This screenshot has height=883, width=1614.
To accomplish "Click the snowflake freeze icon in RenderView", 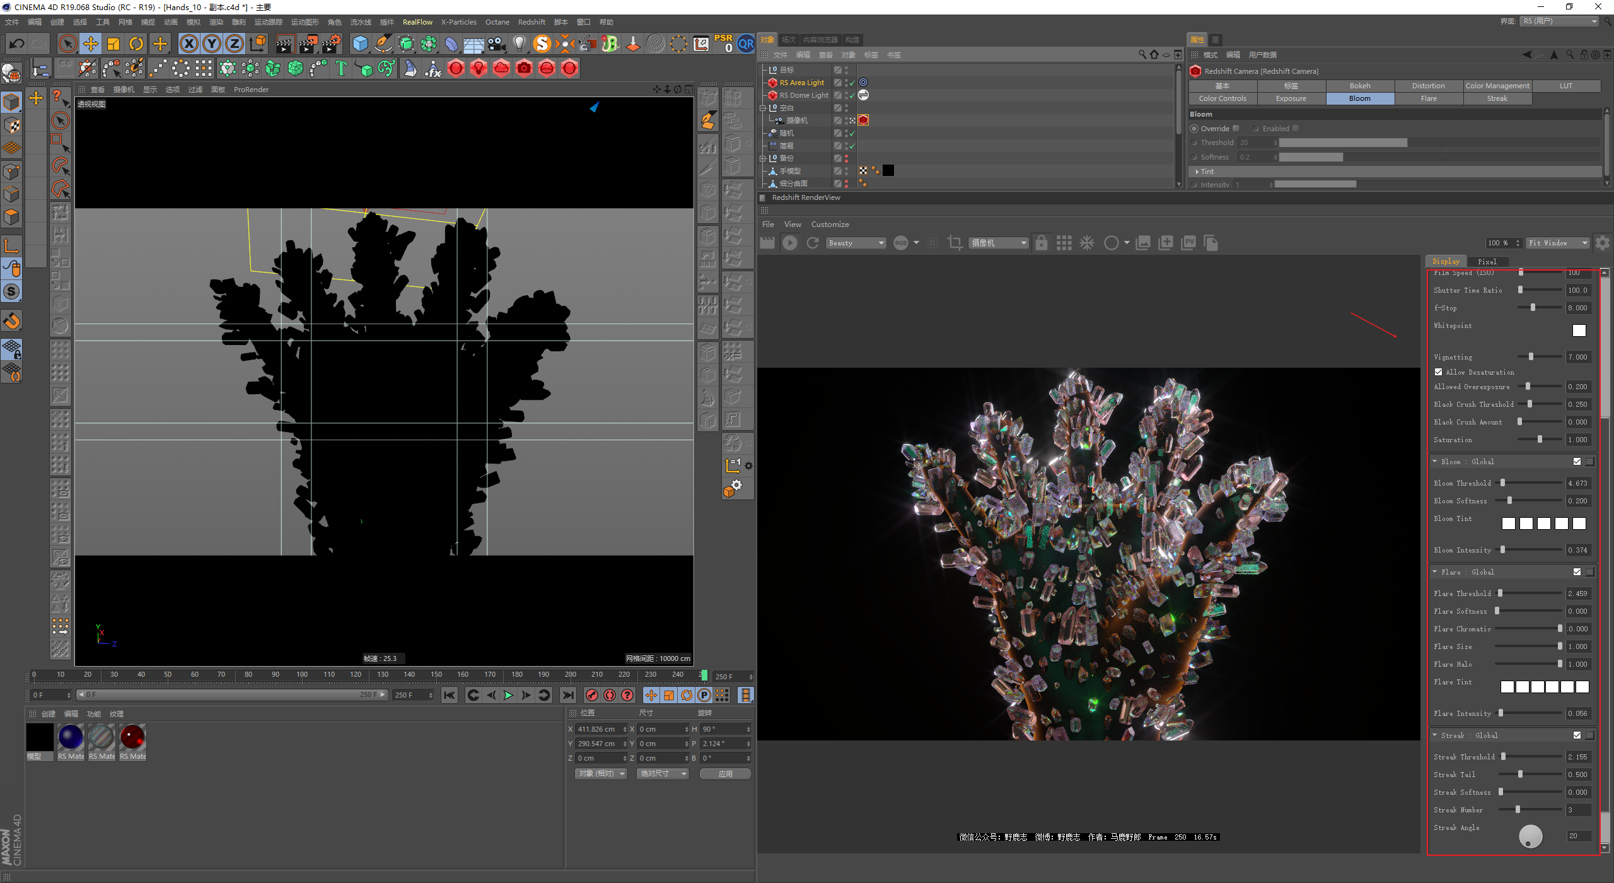I will point(1087,243).
